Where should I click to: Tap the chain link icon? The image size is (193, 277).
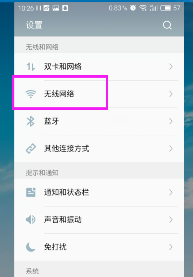pos(31,149)
